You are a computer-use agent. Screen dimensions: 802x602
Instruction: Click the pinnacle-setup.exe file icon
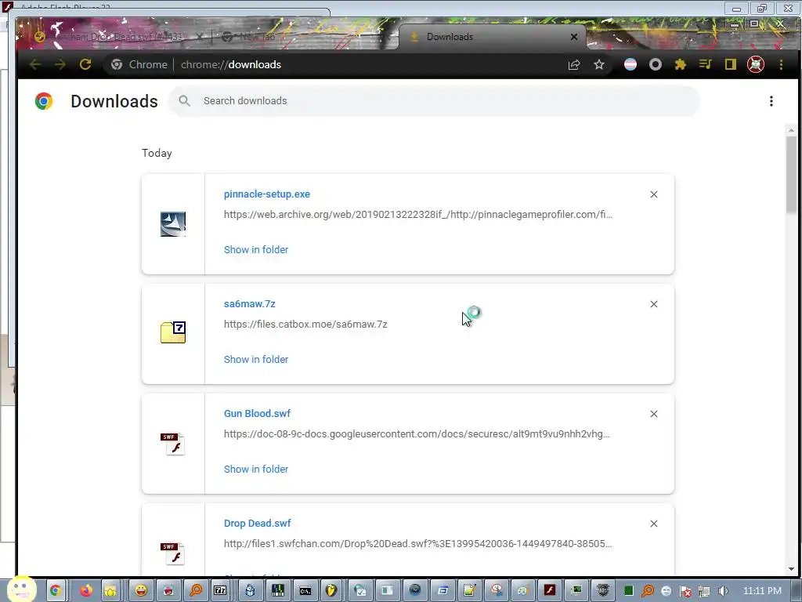pos(173,224)
